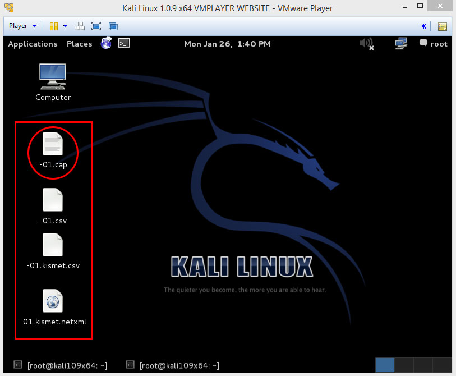This screenshot has width=456, height=376.
Task: Switch to the second workspace
Action: [404, 365]
